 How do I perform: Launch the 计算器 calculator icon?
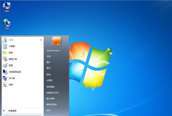click(x=5, y=46)
